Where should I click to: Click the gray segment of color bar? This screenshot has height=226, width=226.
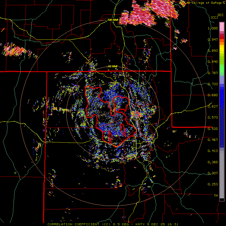coord(222,175)
